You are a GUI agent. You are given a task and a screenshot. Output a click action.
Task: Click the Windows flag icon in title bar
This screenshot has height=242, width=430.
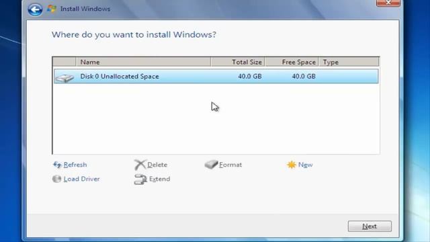(x=51, y=9)
